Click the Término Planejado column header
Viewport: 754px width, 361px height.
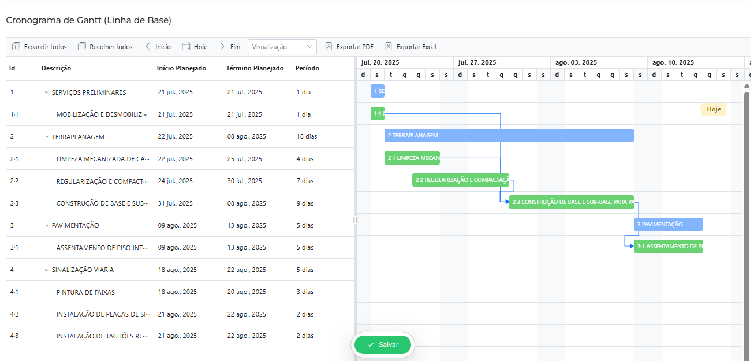coord(255,68)
